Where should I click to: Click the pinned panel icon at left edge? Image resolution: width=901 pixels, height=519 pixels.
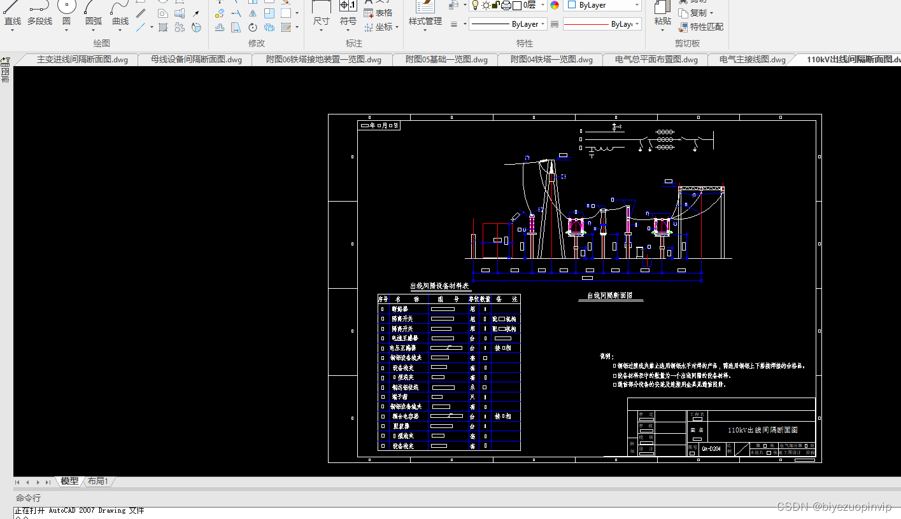click(x=5, y=62)
